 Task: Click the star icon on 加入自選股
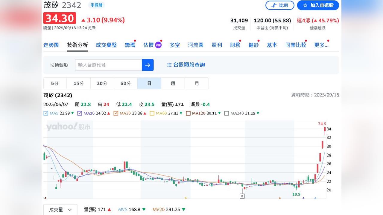click(x=305, y=5)
